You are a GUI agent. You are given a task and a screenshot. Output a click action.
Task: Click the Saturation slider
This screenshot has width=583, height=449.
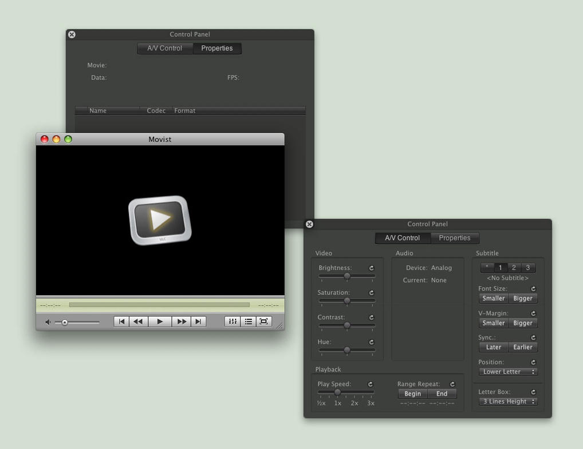pyautogui.click(x=347, y=301)
